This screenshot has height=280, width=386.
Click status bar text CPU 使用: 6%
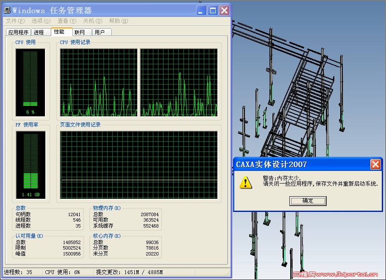[62, 272]
